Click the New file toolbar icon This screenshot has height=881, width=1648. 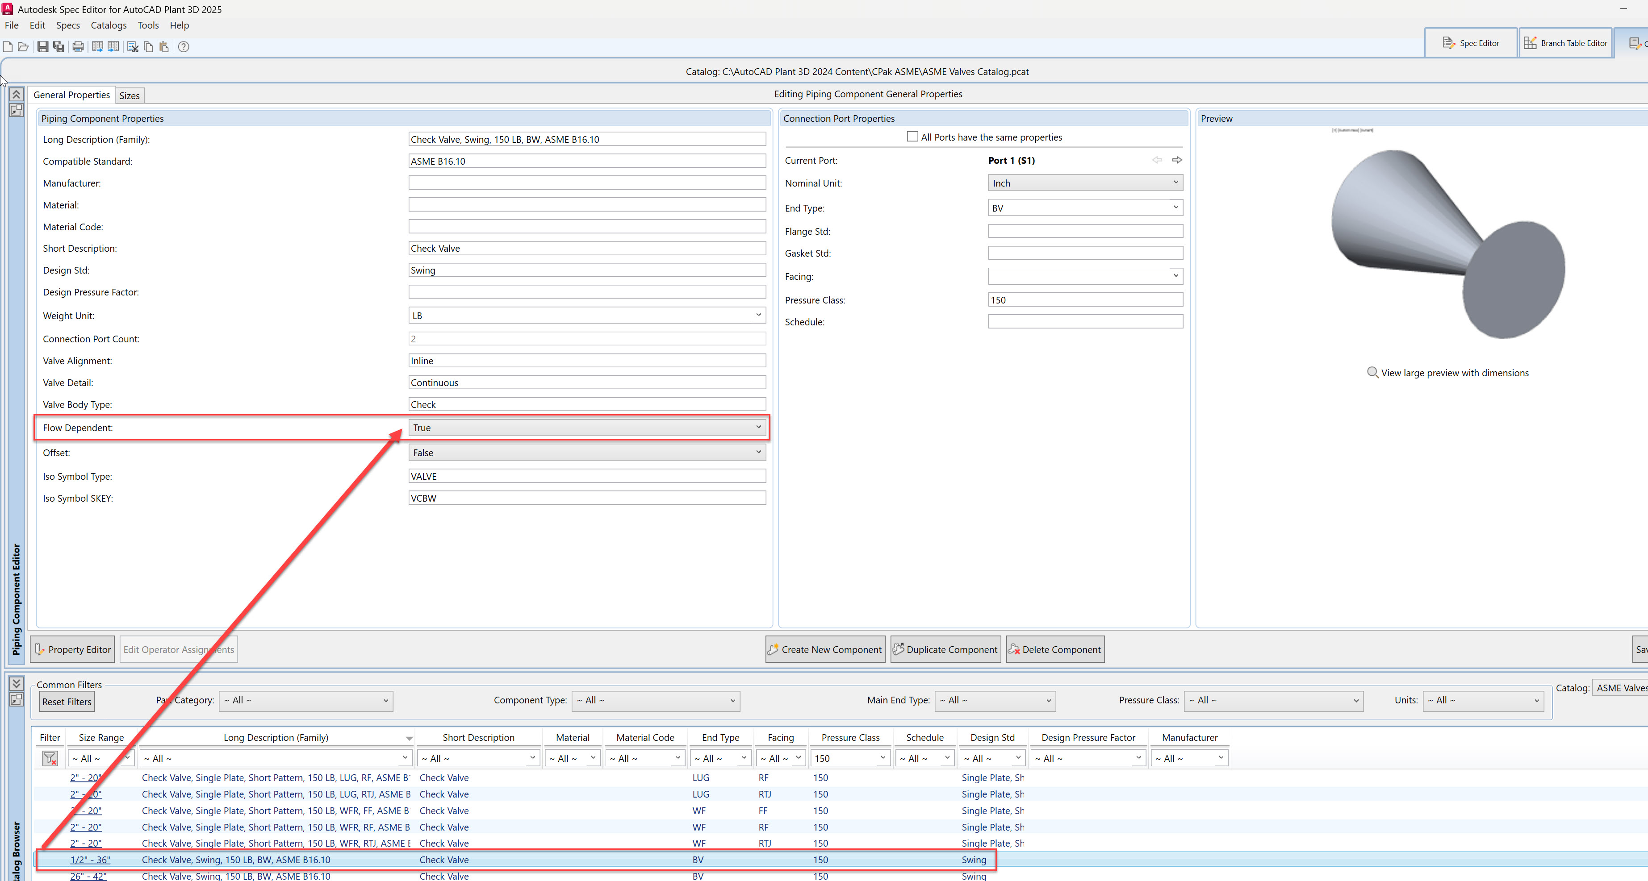tap(8, 47)
